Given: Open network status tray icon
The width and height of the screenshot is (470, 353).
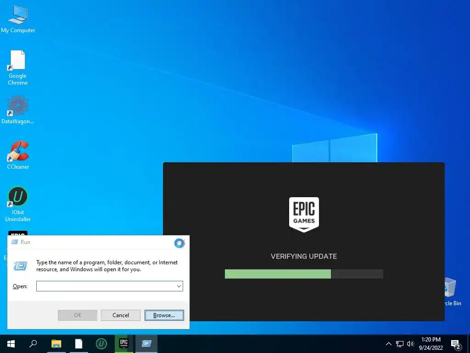Looking at the screenshot, I should pos(400,344).
